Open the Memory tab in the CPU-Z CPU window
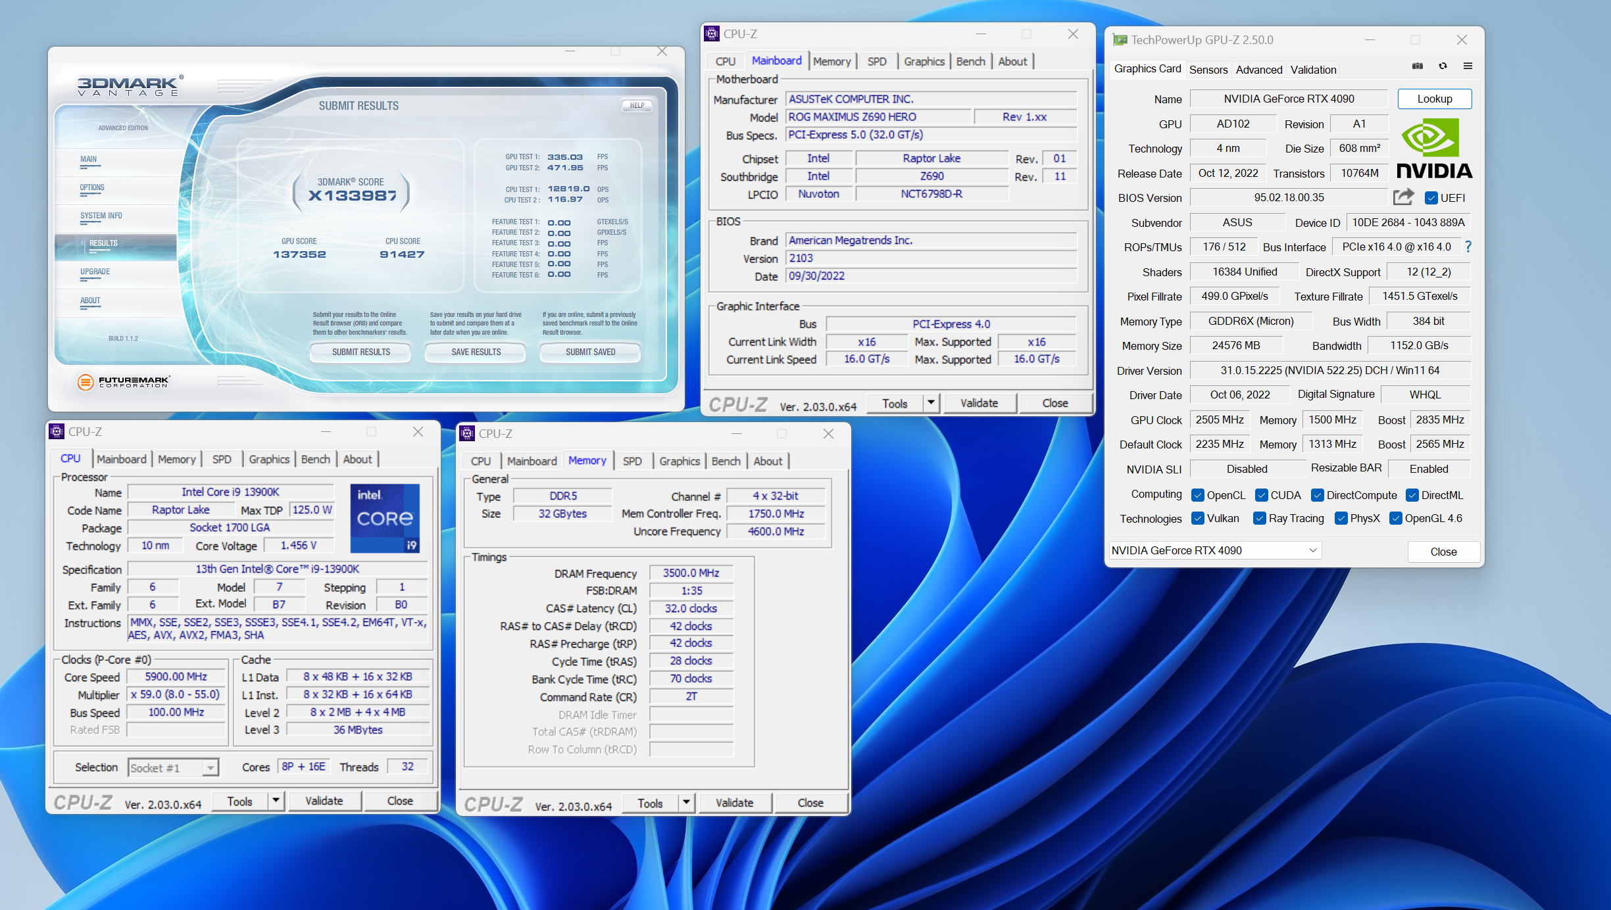1611x910 pixels. [176, 459]
